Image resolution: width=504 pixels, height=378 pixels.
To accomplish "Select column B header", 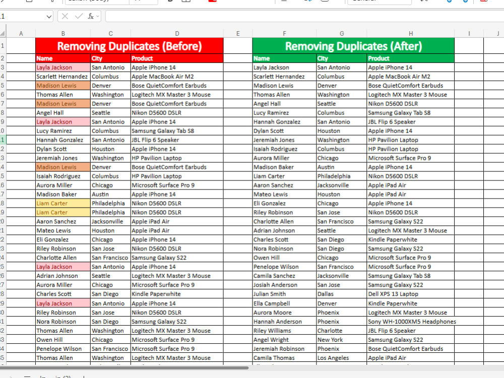I will pyautogui.click(x=63, y=33).
